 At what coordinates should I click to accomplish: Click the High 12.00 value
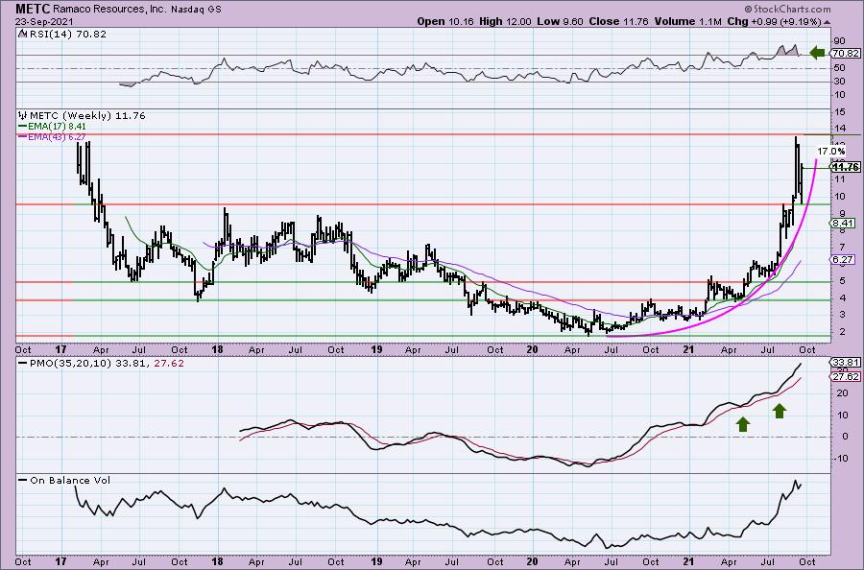(505, 21)
